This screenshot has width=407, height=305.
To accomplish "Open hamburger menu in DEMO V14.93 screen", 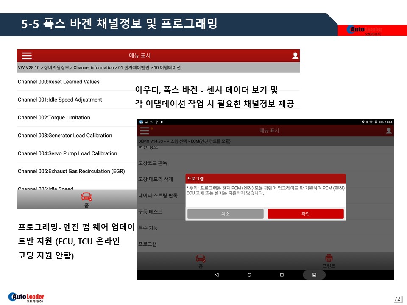I will coord(145,130).
